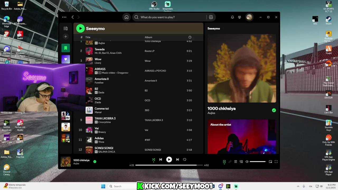
Task: Collapse Your Library sidebar icon
Action: (x=66, y=28)
